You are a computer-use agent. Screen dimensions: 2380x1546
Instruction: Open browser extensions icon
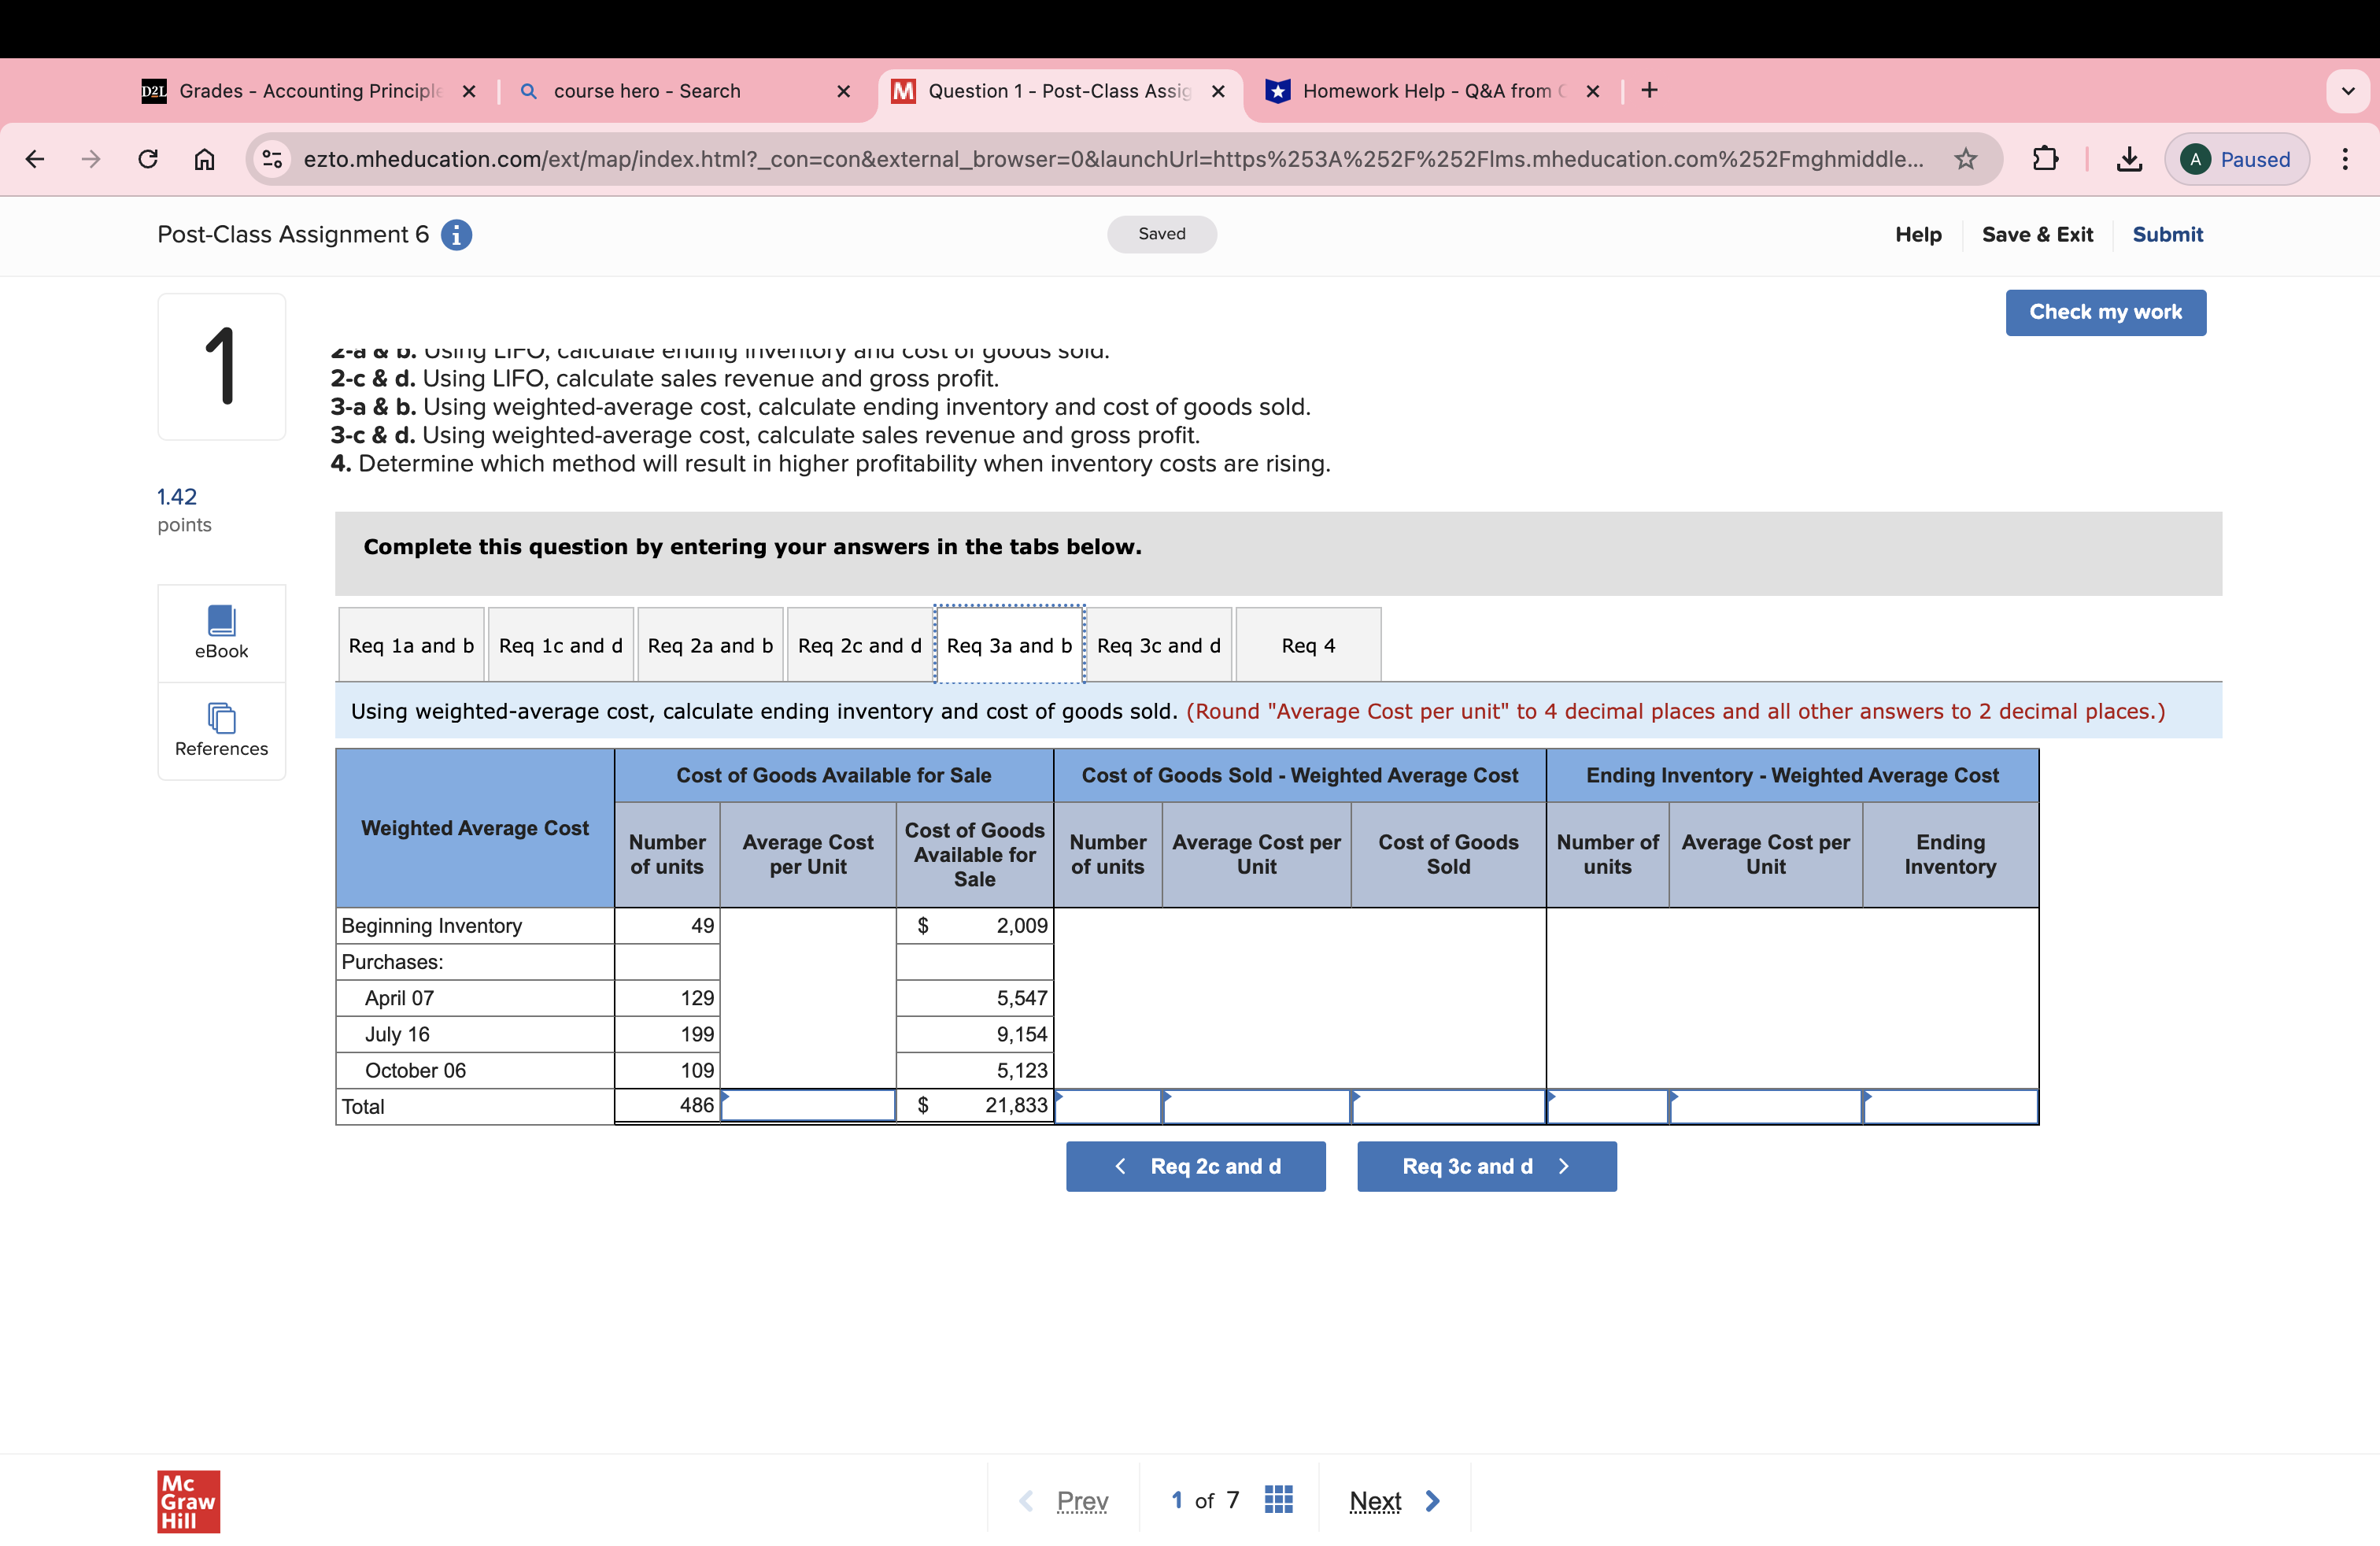[x=2046, y=158]
